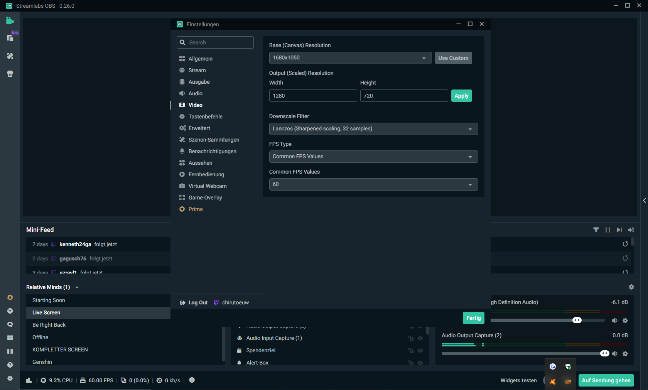Click the gear icon in the left sidebar
The height and width of the screenshot is (390, 648).
coord(10,378)
